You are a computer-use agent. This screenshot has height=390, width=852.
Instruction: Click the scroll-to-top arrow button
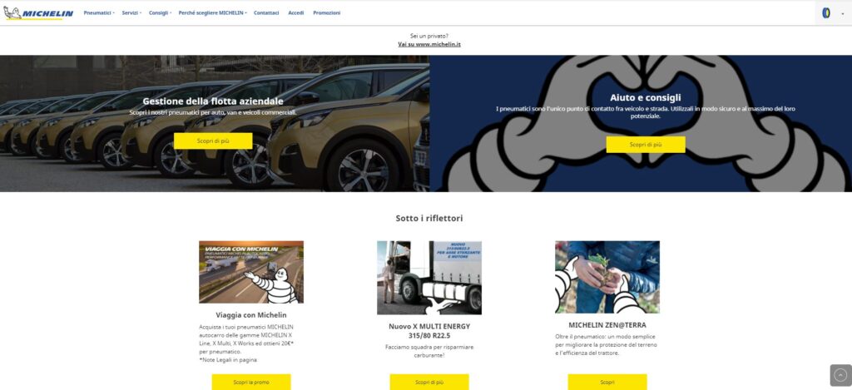click(840, 375)
